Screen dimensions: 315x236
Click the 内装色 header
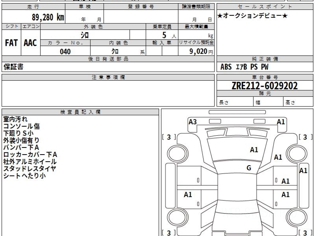(118, 43)
